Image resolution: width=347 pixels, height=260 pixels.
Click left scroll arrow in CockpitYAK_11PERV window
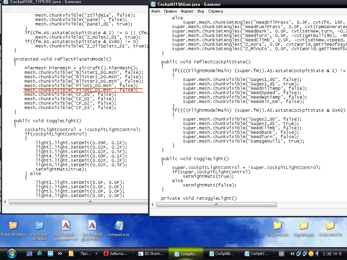[5, 202]
